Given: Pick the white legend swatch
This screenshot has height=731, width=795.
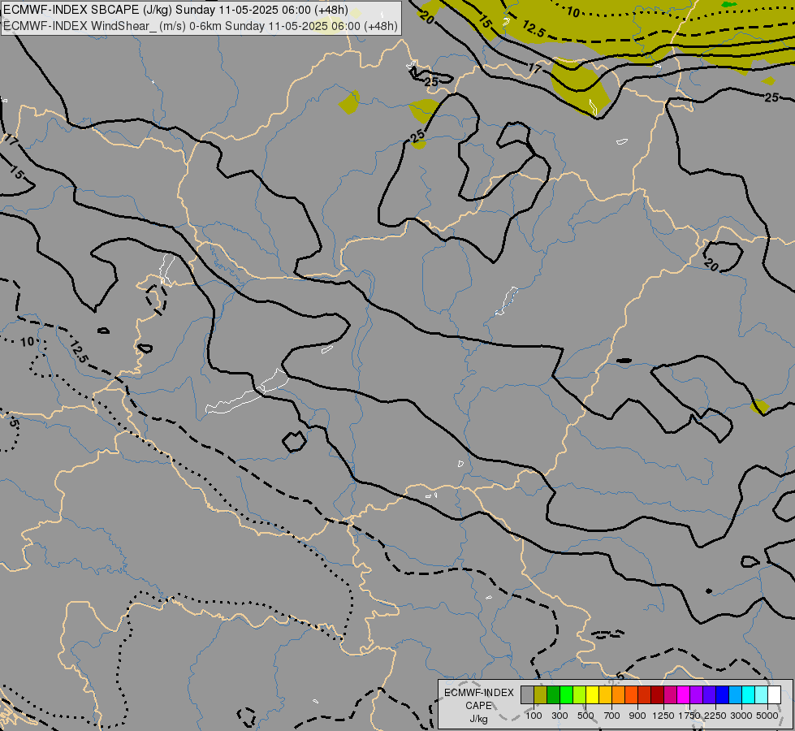Looking at the screenshot, I should (x=775, y=695).
